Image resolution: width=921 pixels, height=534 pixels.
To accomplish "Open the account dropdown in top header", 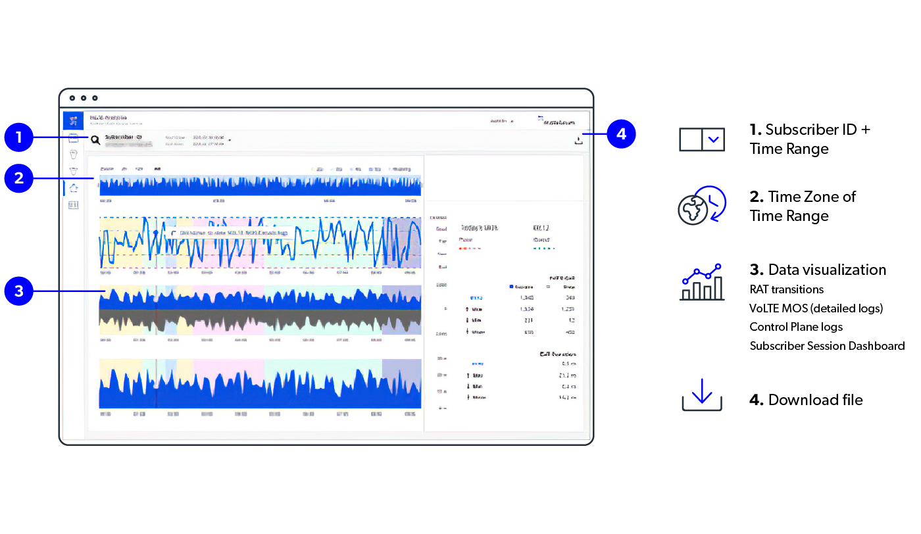I will (501, 121).
